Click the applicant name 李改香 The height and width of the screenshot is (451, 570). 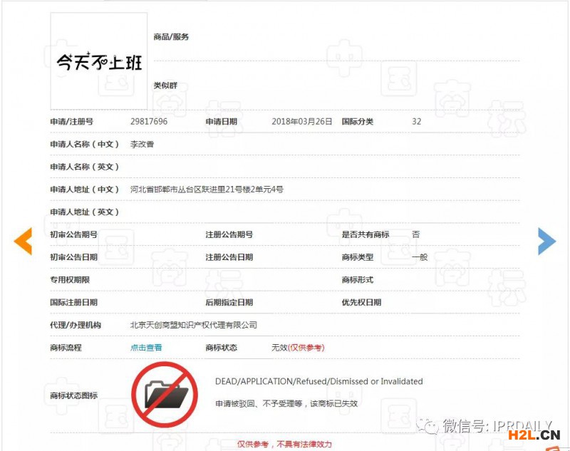pos(142,144)
